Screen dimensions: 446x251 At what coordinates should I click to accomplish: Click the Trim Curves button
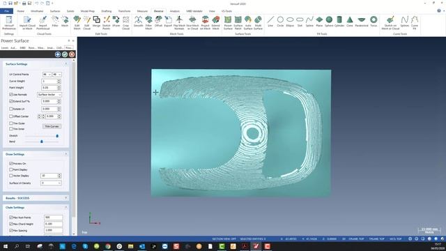click(52, 126)
